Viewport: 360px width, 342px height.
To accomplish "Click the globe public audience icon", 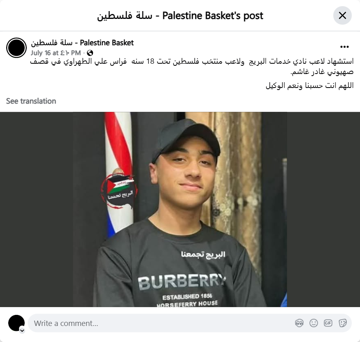I will 90,53.
